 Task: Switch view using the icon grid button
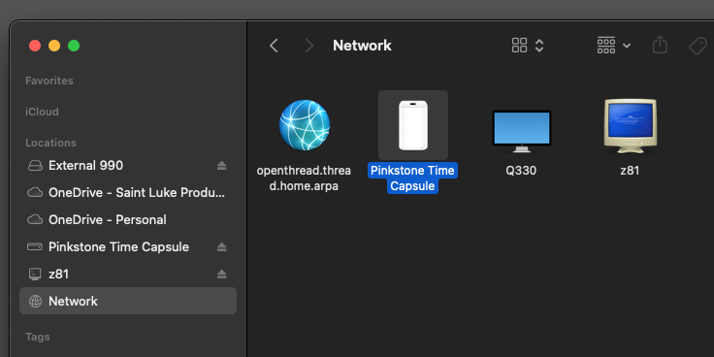click(520, 45)
